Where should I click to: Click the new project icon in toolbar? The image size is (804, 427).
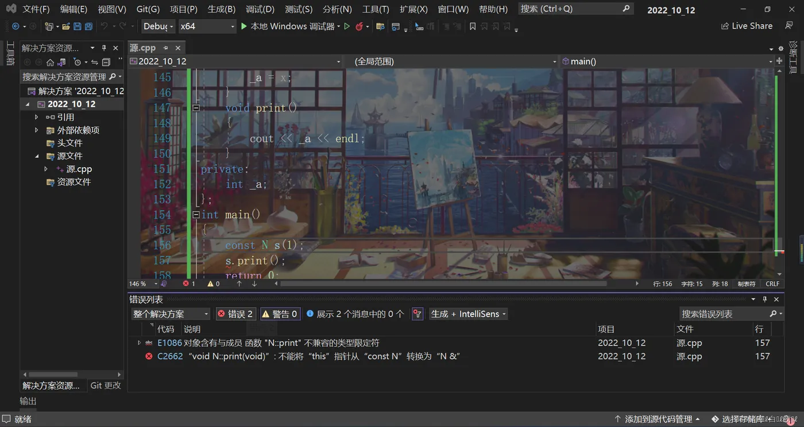point(49,26)
